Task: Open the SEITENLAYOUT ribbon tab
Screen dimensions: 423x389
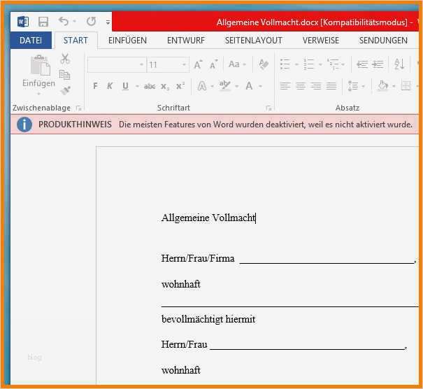Action: click(x=253, y=40)
